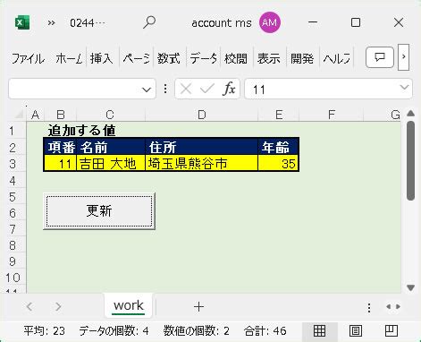Select column D header
The height and width of the screenshot is (342, 421).
[202, 115]
